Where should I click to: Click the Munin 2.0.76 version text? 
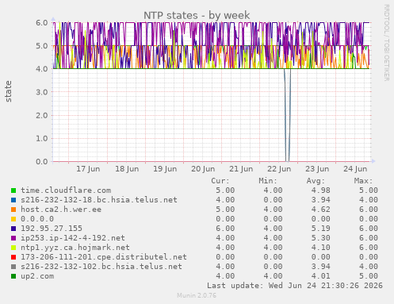(x=197, y=295)
